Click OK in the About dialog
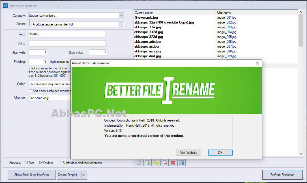Screen dimensions: 307x183 point(220,153)
